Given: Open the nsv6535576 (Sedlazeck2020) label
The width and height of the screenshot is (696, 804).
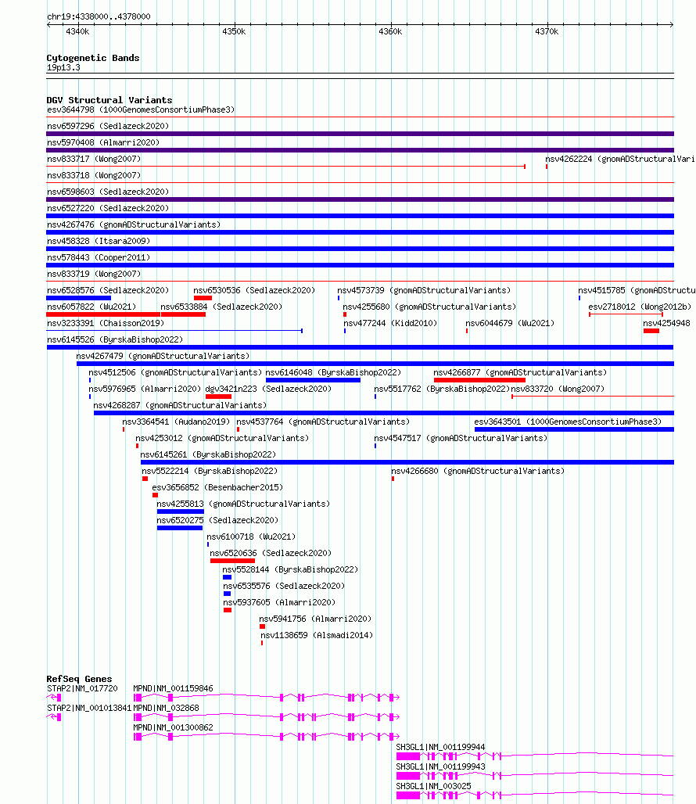Looking at the screenshot, I should click(x=283, y=586).
